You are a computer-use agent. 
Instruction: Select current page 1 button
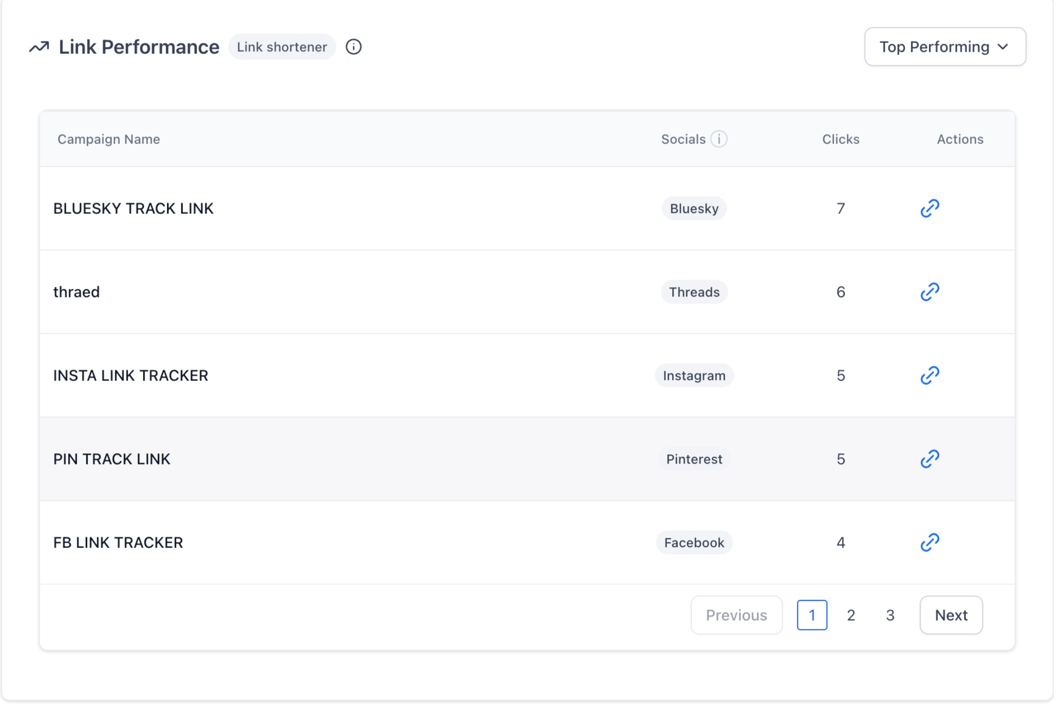812,615
